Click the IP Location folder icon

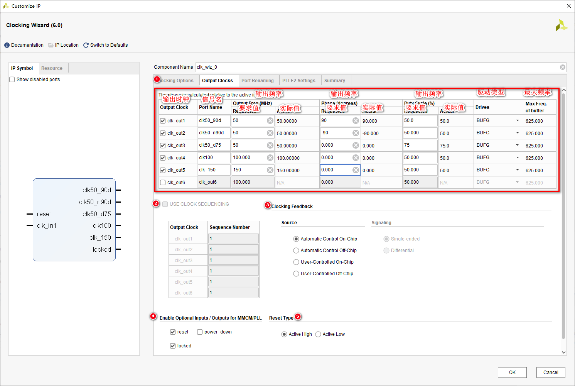point(51,45)
